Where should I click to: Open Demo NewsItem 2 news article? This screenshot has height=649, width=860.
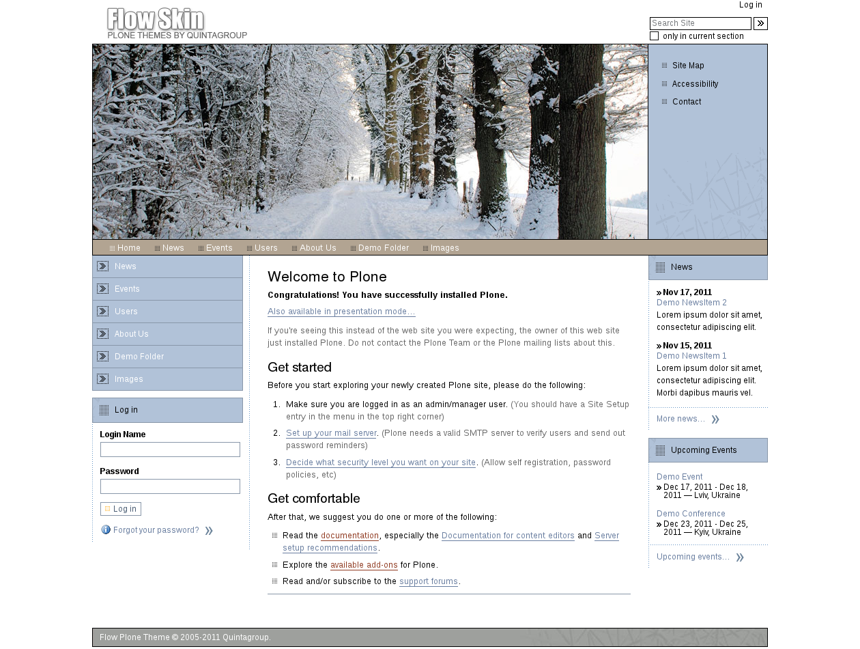(x=691, y=303)
